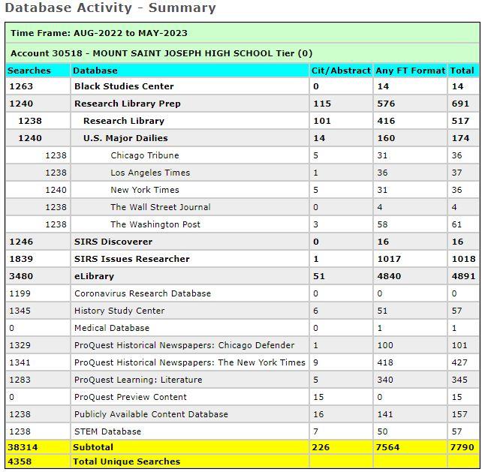Viewport: 494px width, 472px height.
Task: Select the 'Los Angeles Times' row label
Action: click(x=150, y=173)
